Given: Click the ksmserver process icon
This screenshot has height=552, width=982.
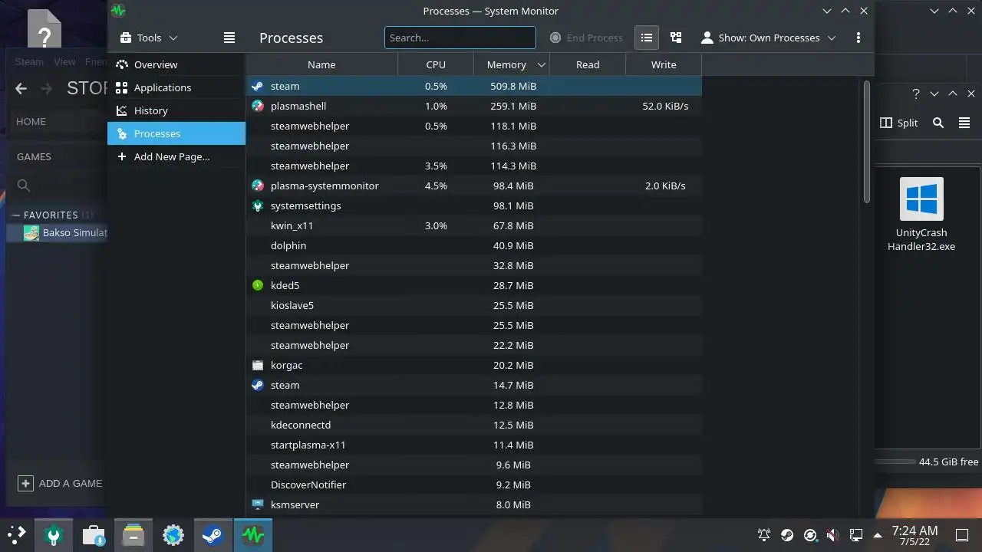Looking at the screenshot, I should [x=258, y=504].
